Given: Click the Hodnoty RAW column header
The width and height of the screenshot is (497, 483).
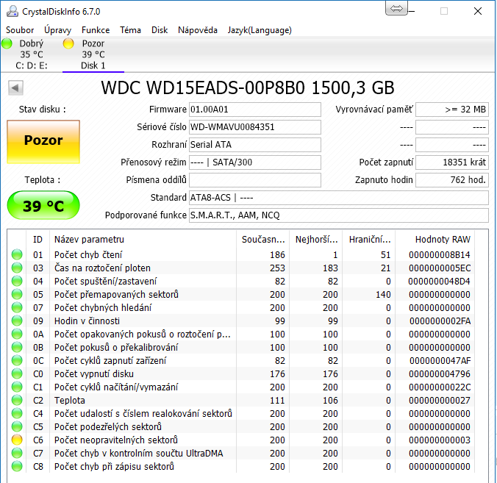Looking at the screenshot, I should (x=435, y=240).
